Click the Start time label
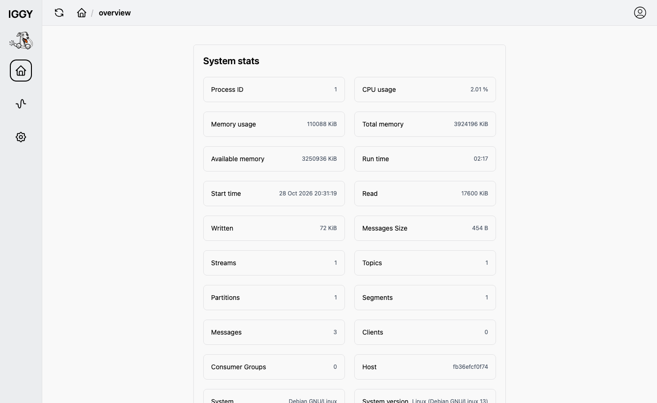The image size is (657, 403). [226, 194]
